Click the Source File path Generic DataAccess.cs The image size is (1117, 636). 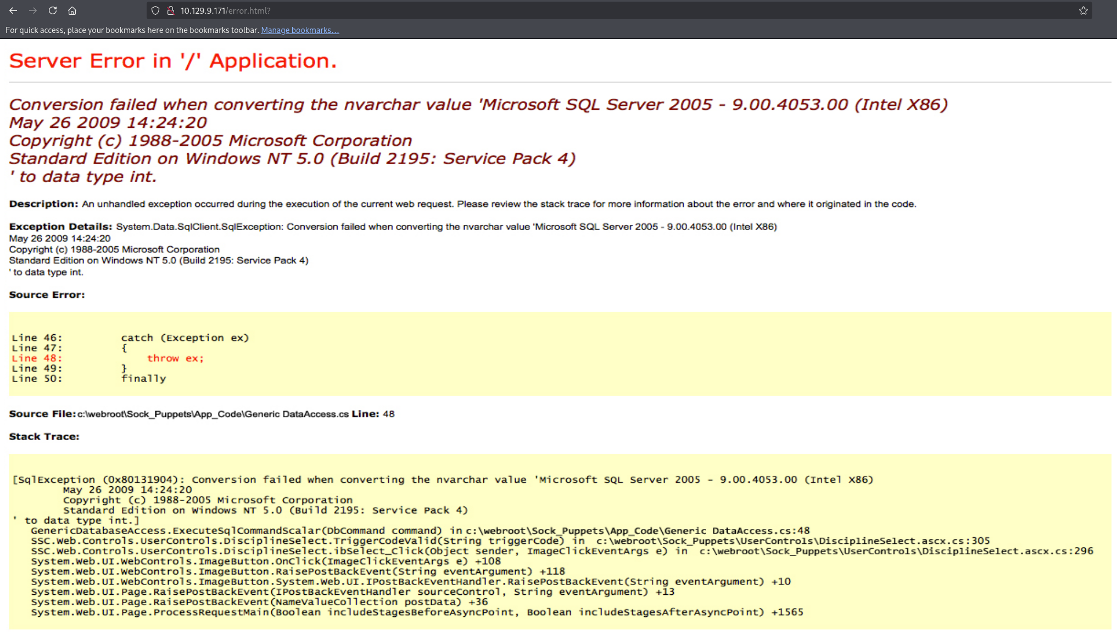pyautogui.click(x=213, y=414)
